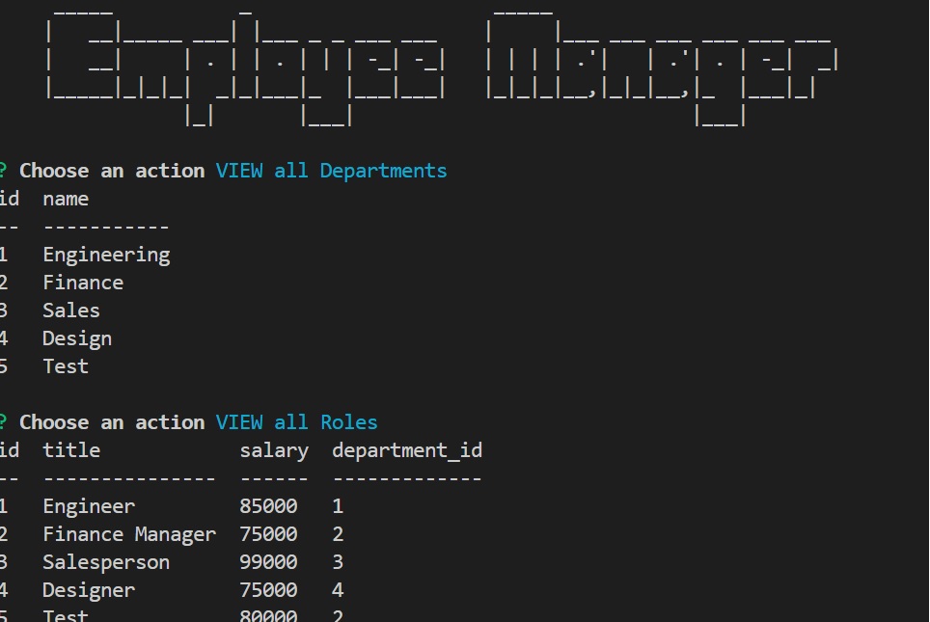Click the 'name' column header in departments
This screenshot has height=622, width=930.
tap(66, 199)
